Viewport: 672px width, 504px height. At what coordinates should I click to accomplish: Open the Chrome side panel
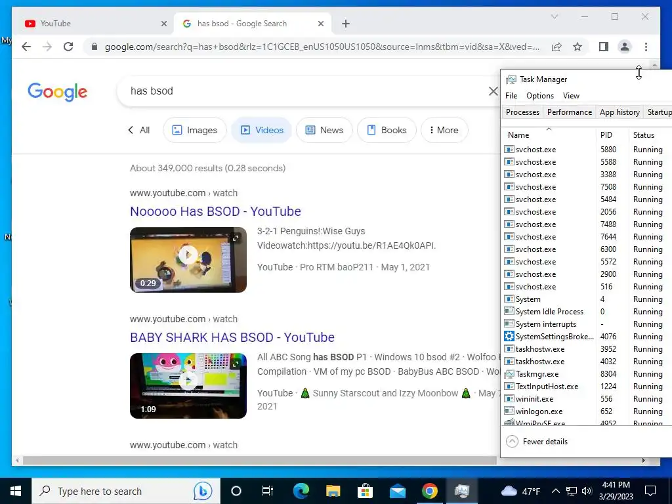click(x=604, y=47)
